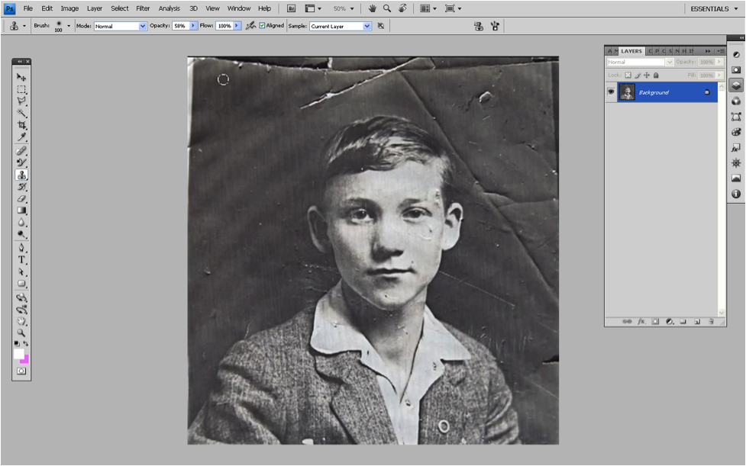Viewport: 746px width, 466px height.
Task: Hide the Background layer with the eye icon
Action: (611, 92)
